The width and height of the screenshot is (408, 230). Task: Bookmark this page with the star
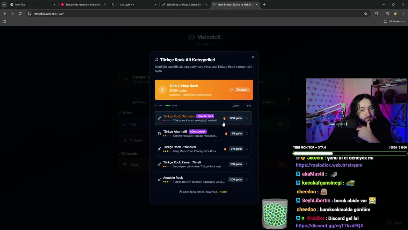click(x=366, y=14)
